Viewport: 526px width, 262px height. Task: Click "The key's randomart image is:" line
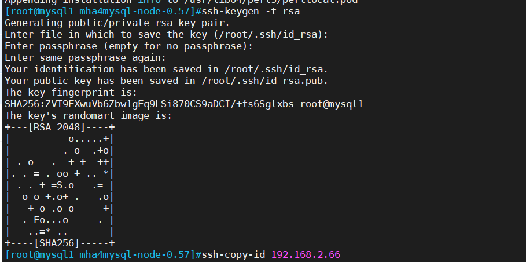tap(88, 116)
